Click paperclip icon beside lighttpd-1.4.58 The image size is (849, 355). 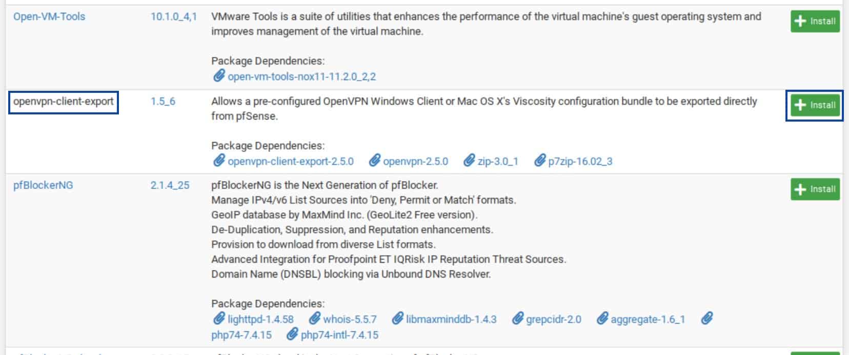tap(219, 319)
